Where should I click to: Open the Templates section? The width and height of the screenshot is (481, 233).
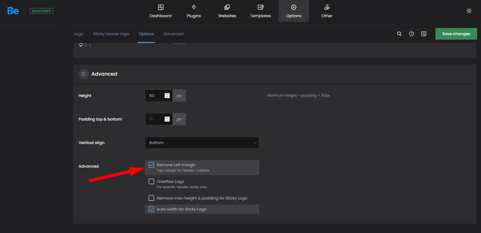(260, 11)
